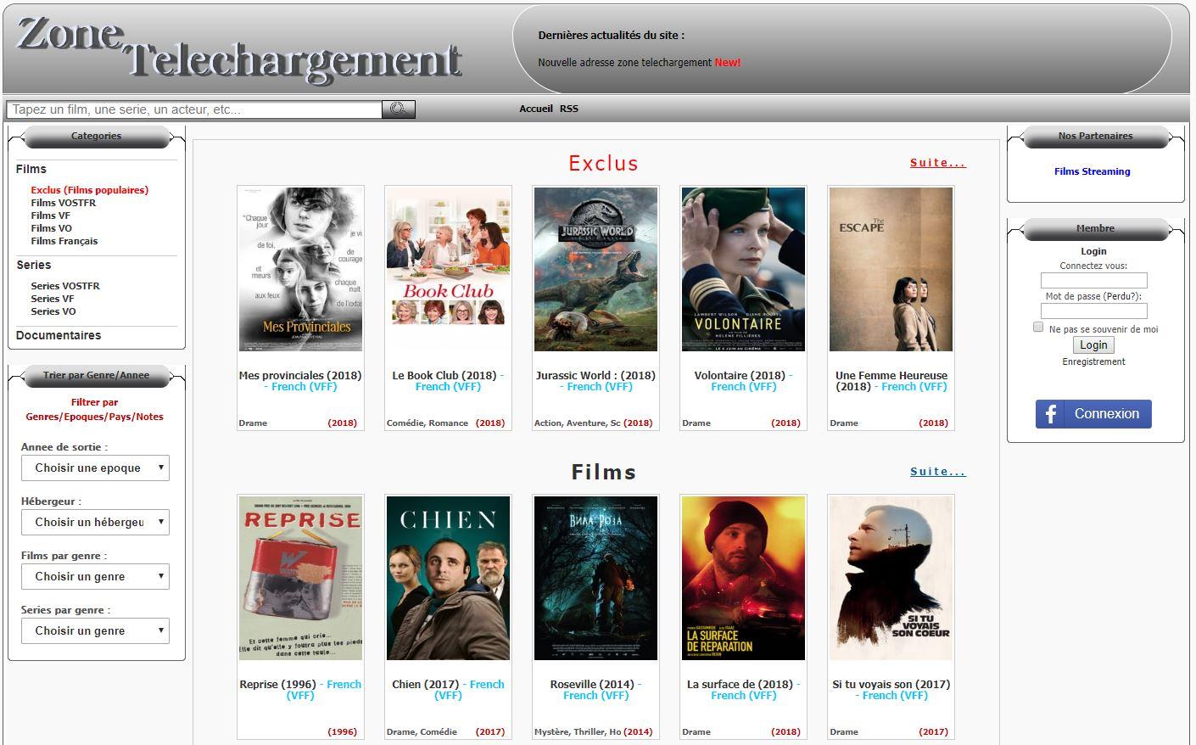Viewport: 1196px width, 745px height.
Task: Open the Films VOSTFR category link
Action: click(64, 203)
